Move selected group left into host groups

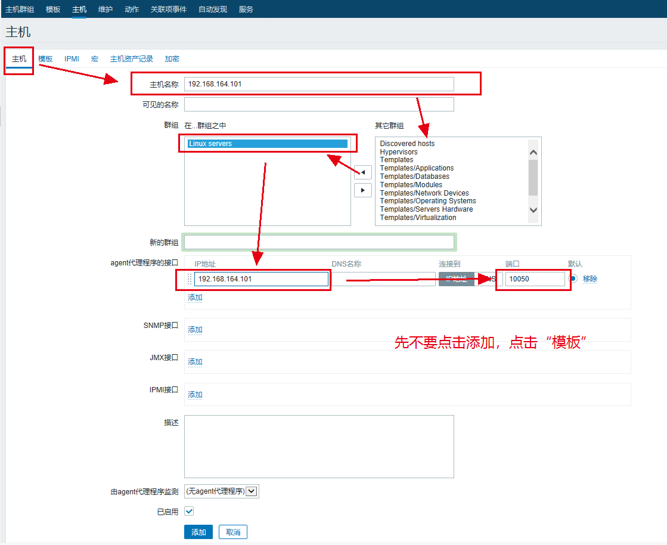[x=363, y=172]
